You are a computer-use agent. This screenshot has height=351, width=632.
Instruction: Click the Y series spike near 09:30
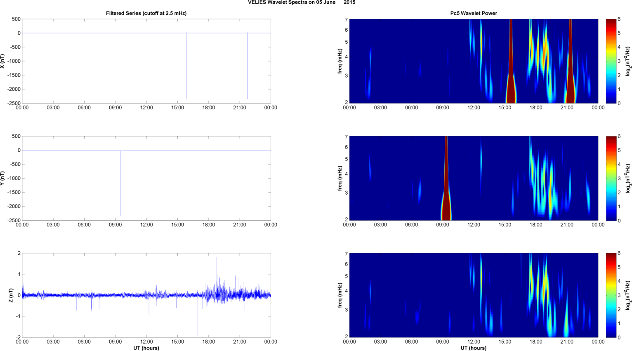click(x=121, y=183)
